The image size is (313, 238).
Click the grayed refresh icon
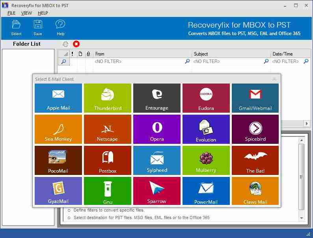click(x=65, y=44)
